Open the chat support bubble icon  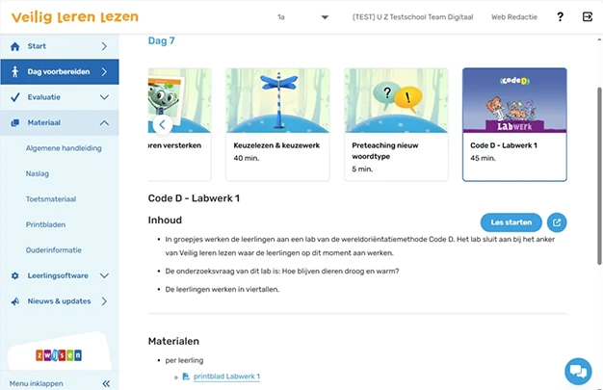click(x=578, y=371)
